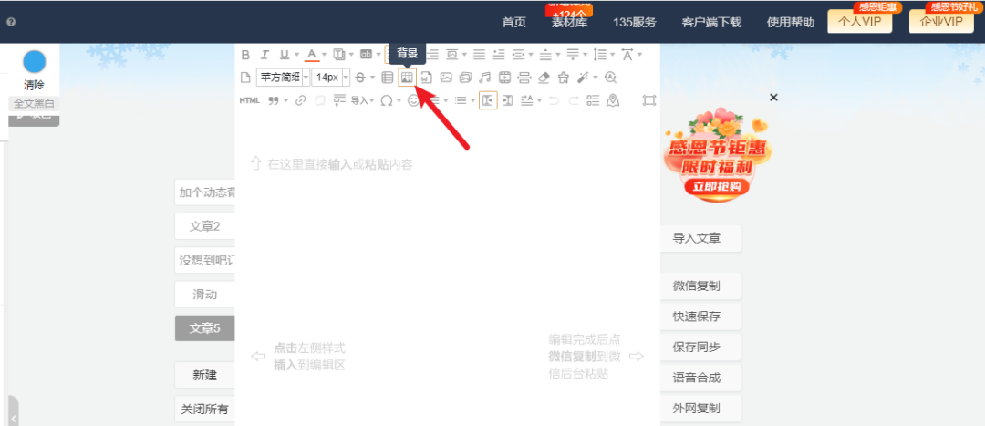Screen dimensions: 985x426
Task: Redo the last undone edit
Action: point(573,100)
